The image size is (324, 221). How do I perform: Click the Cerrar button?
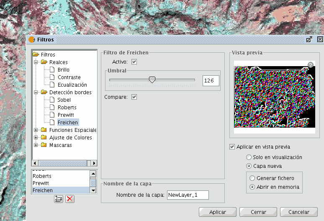coord(258,212)
